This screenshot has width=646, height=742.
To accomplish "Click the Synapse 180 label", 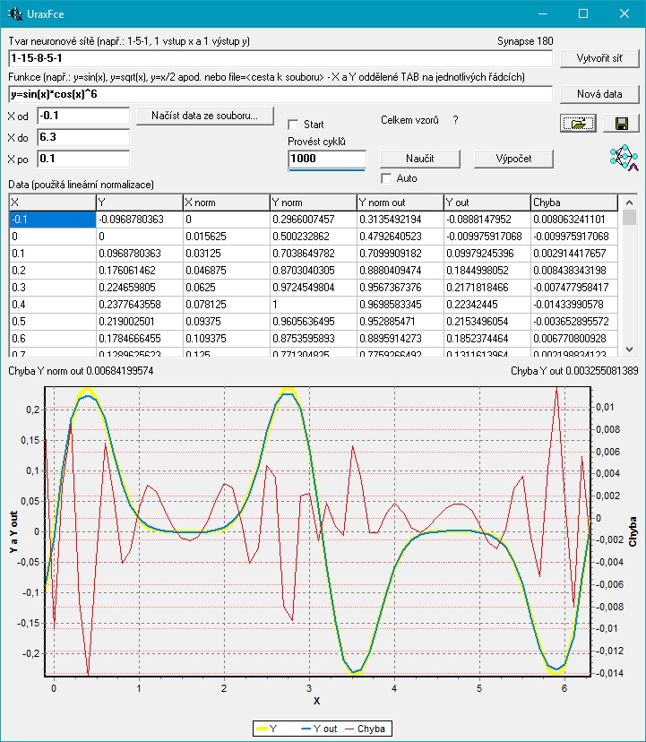I will [x=525, y=41].
